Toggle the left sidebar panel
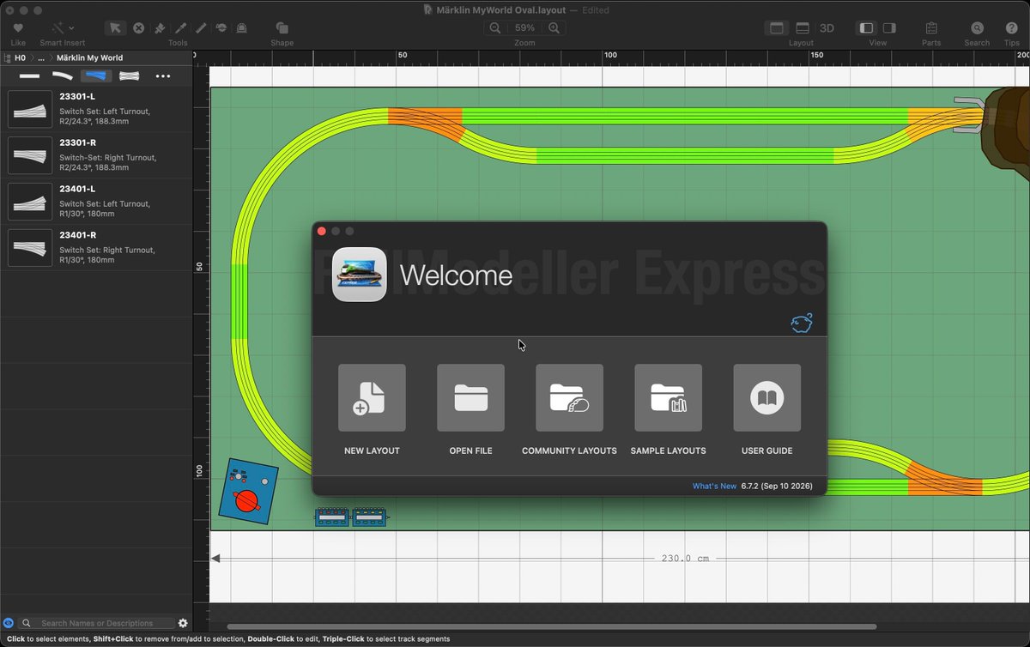 click(x=866, y=28)
